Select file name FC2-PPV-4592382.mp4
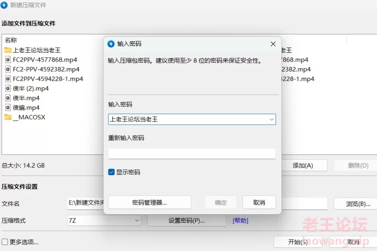The image size is (377, 251). pyautogui.click(x=46, y=69)
